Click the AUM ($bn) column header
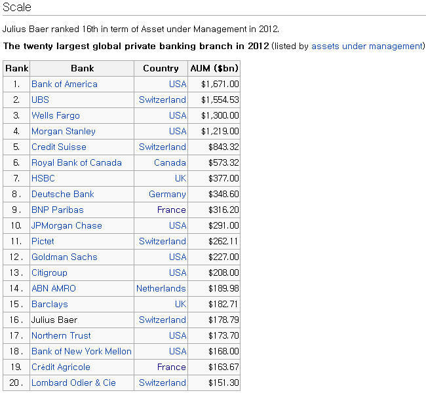426x393 pixels. pyautogui.click(x=214, y=68)
